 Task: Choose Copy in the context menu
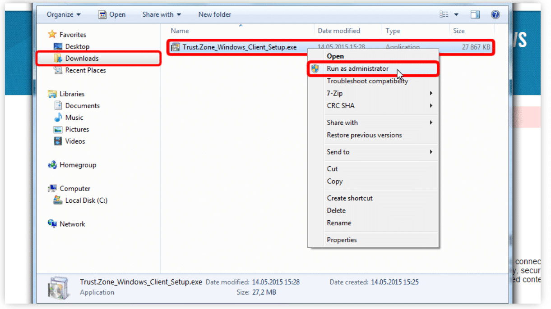335,182
